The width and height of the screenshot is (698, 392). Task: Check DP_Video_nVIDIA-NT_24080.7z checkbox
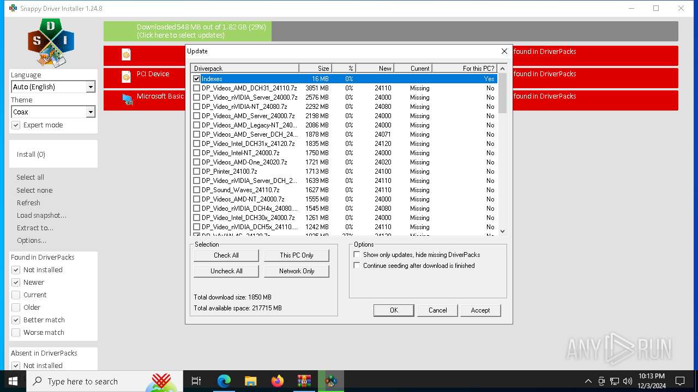197,107
